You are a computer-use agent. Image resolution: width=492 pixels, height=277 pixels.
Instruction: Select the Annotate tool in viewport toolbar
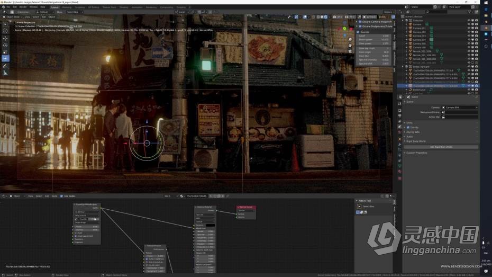point(5,66)
